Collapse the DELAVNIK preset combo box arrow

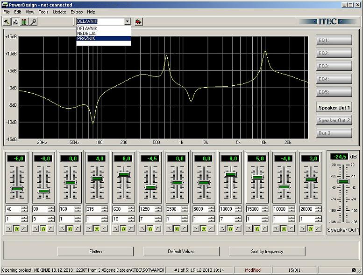pyautogui.click(x=127, y=21)
